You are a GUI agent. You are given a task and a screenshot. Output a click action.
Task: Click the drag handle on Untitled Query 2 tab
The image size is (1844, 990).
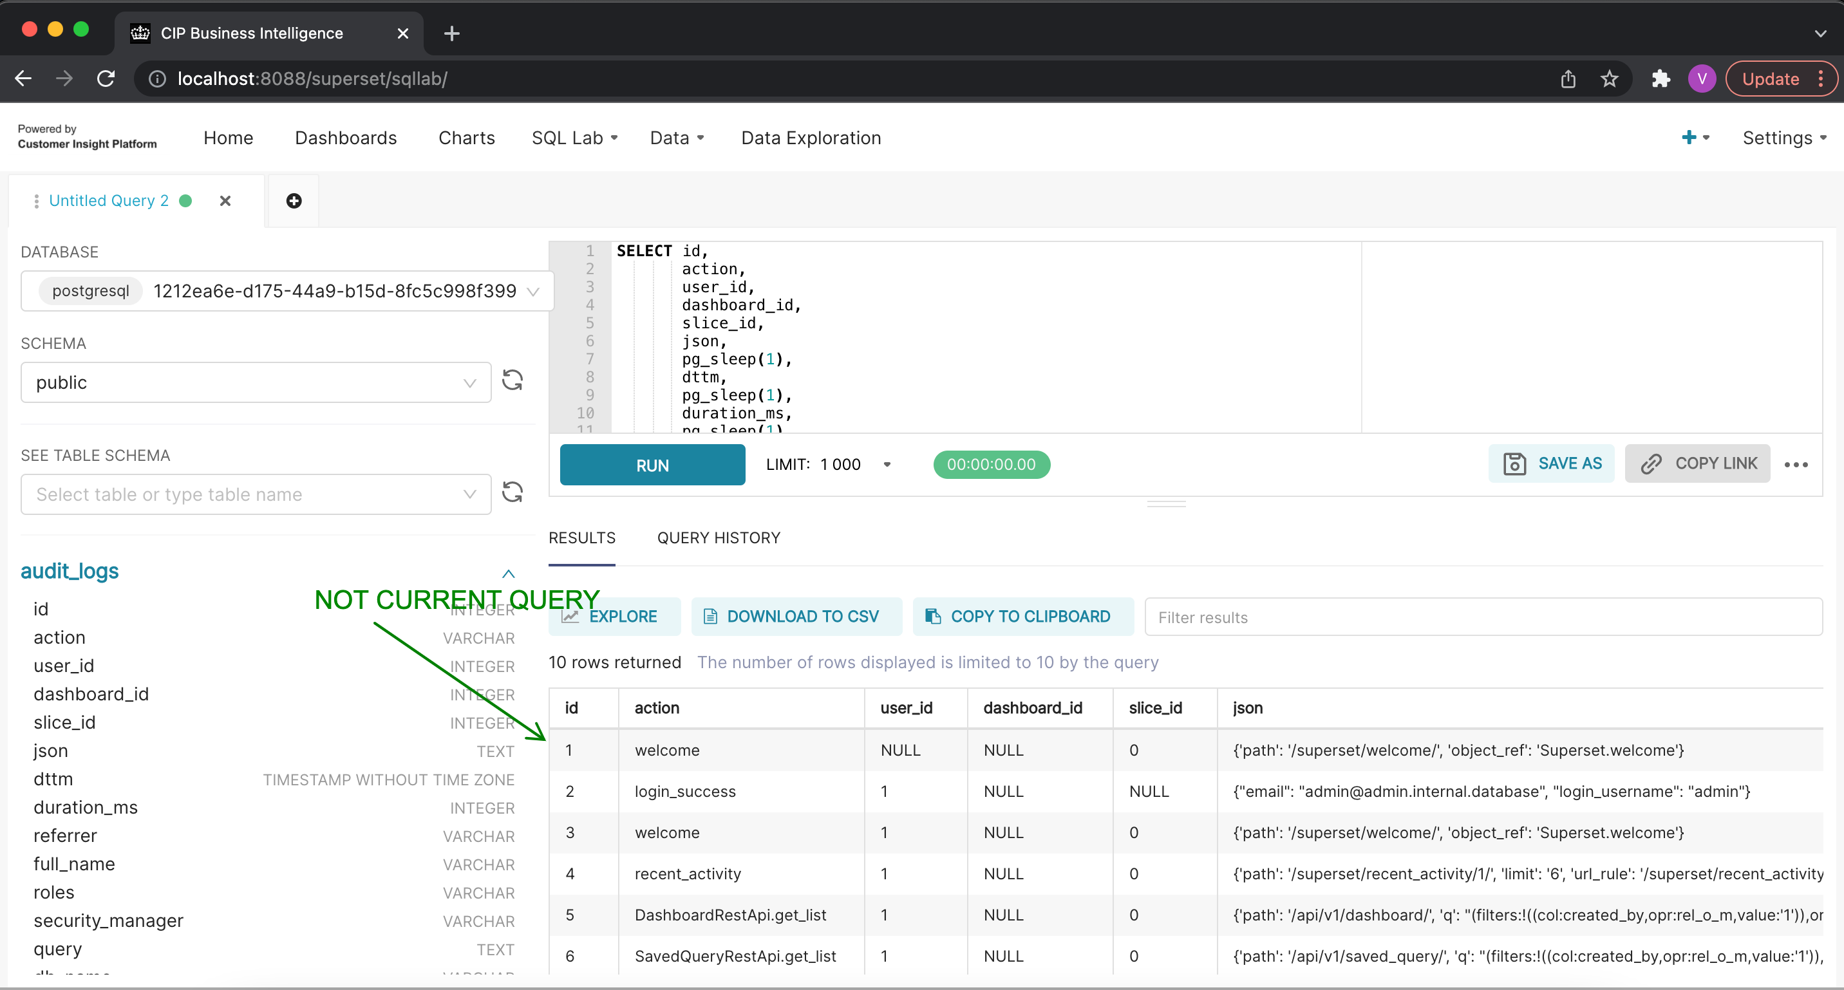click(36, 200)
